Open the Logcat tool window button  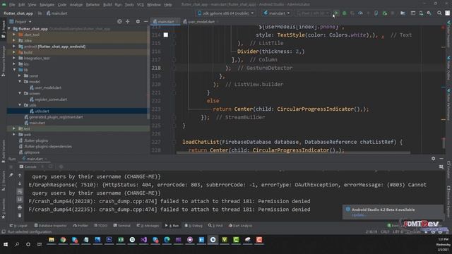(18, 226)
